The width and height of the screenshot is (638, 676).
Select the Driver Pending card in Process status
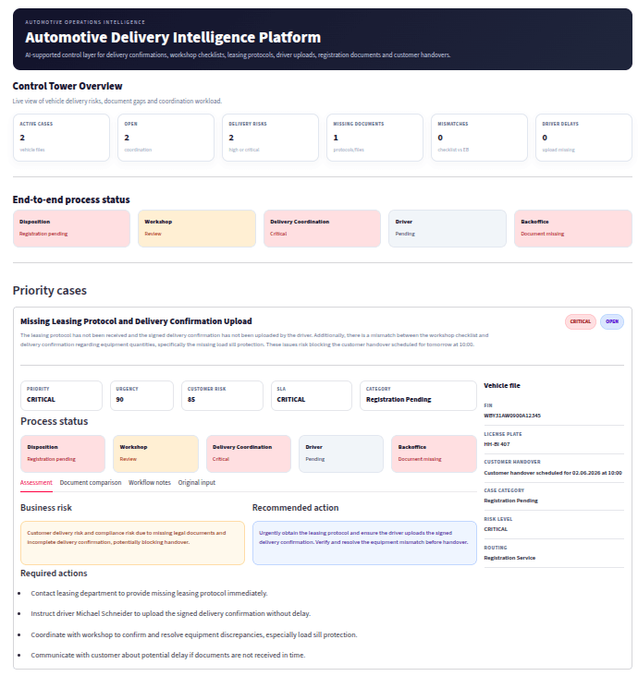[341, 453]
